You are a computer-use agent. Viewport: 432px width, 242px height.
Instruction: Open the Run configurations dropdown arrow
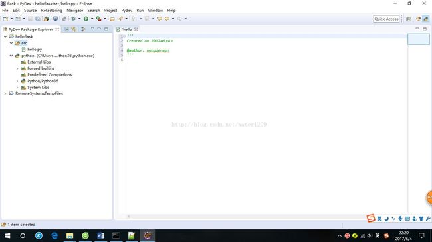point(92,19)
